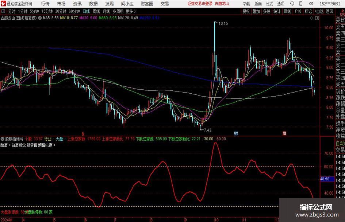Click the 画线 drawing tool button

point(287,11)
